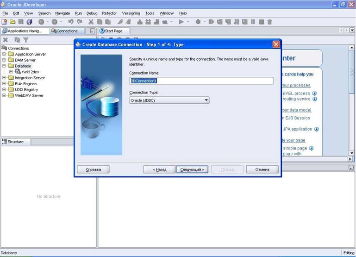The width and height of the screenshot is (356, 257).
Task: Open the File menu
Action: [x=5, y=13]
